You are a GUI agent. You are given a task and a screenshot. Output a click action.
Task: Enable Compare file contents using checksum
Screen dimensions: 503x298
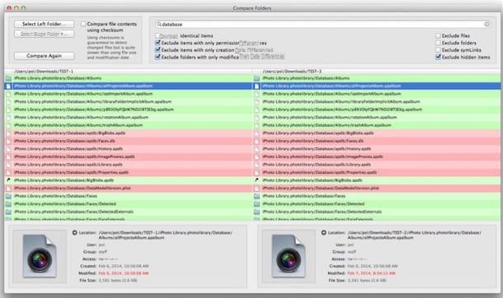(x=83, y=24)
